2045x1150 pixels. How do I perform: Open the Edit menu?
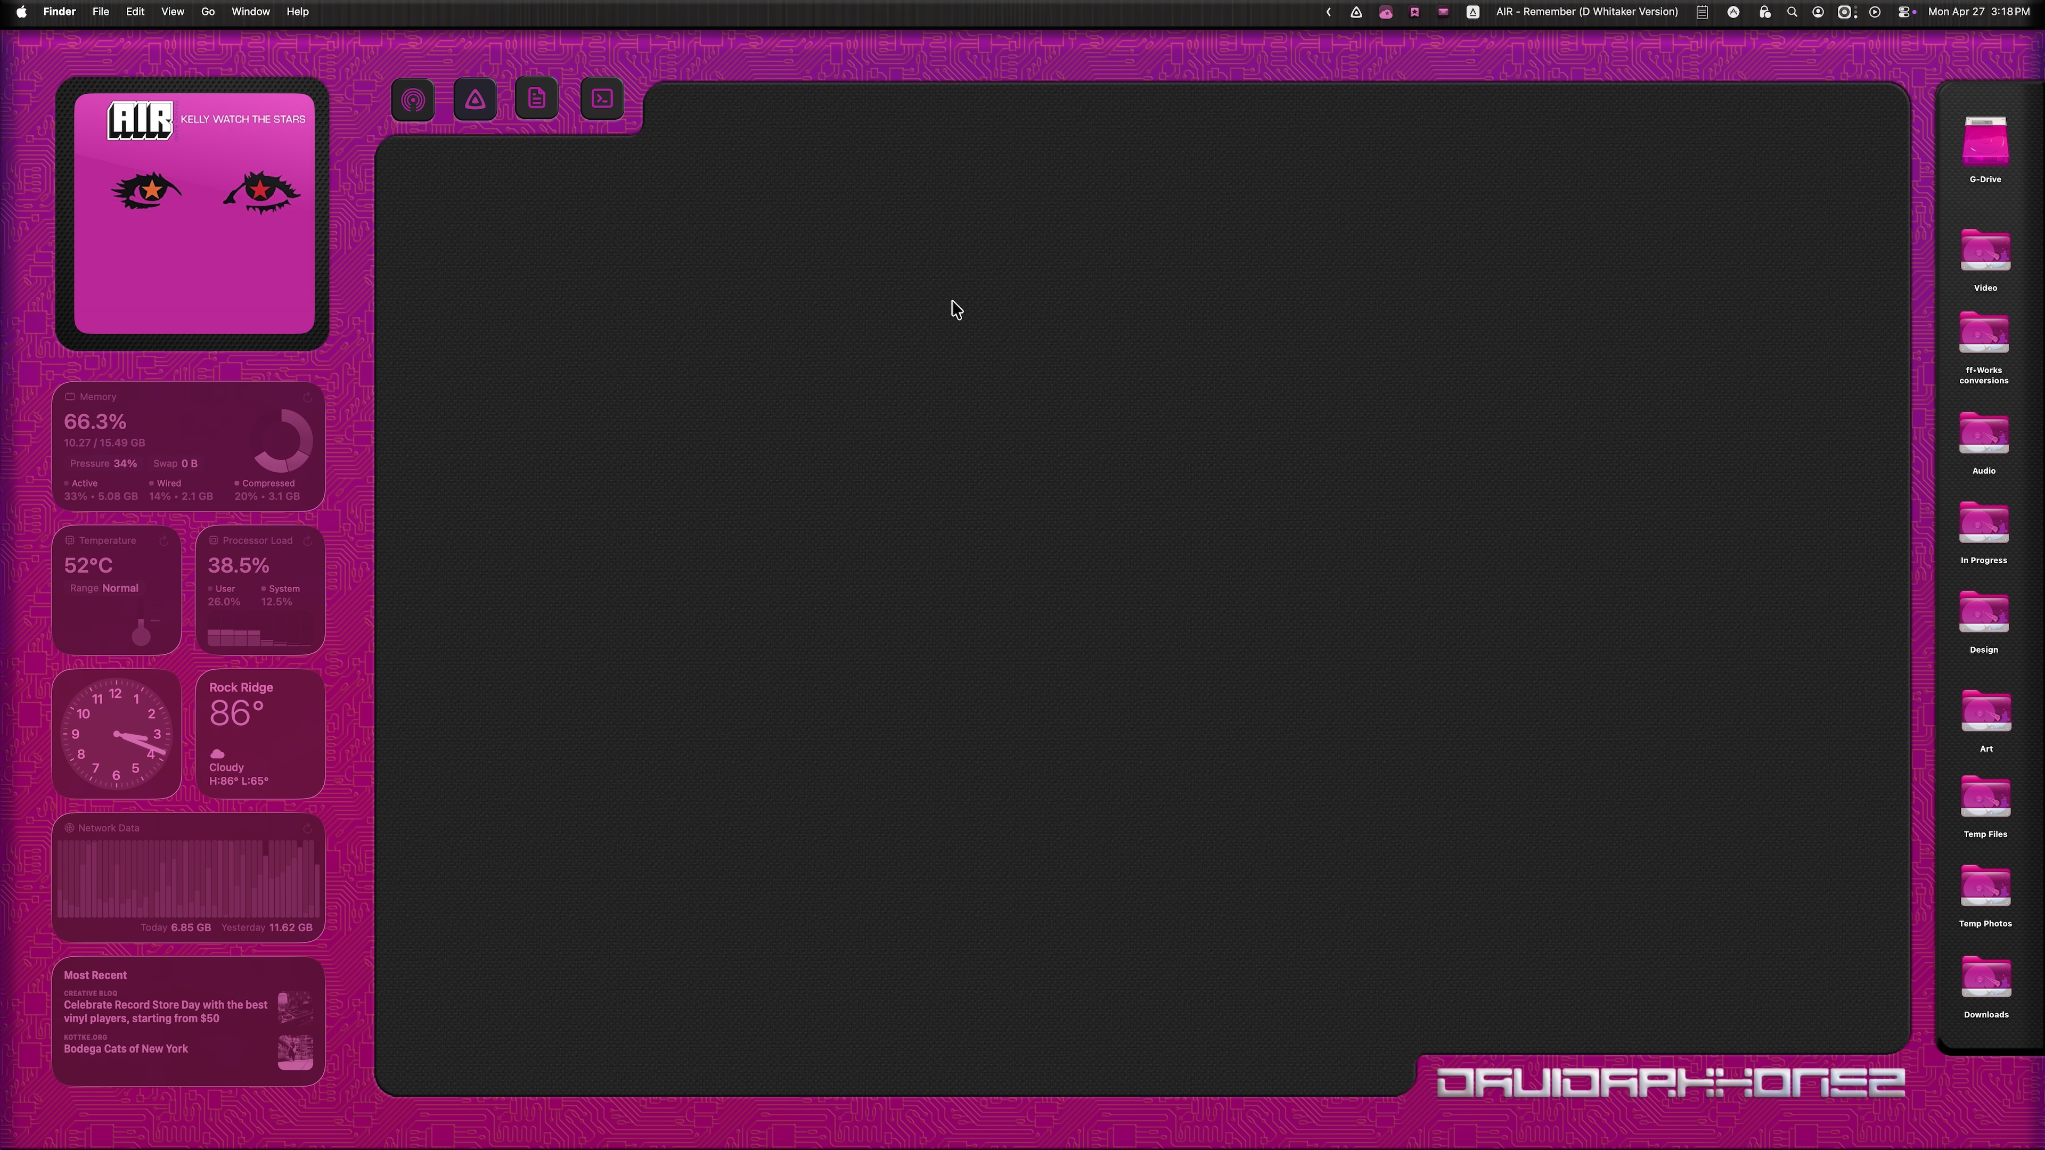point(135,12)
